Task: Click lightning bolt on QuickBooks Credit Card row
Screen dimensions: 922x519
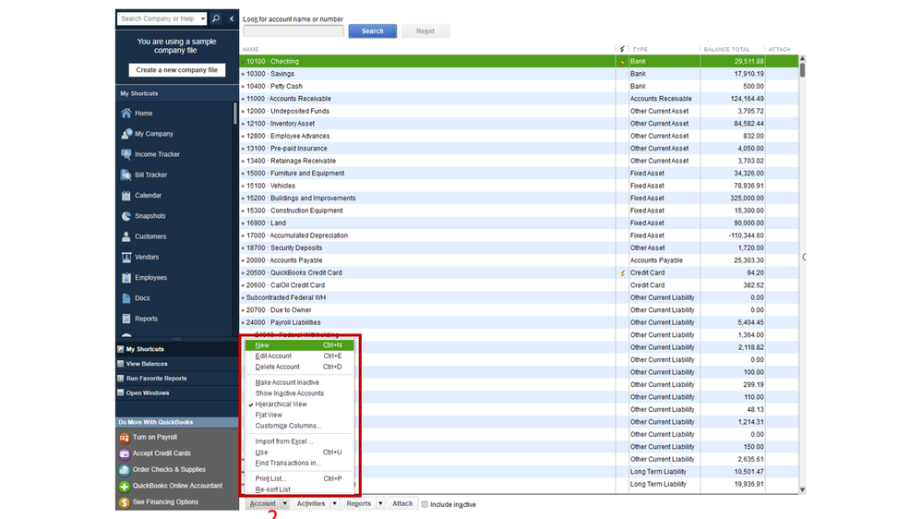Action: (x=623, y=273)
